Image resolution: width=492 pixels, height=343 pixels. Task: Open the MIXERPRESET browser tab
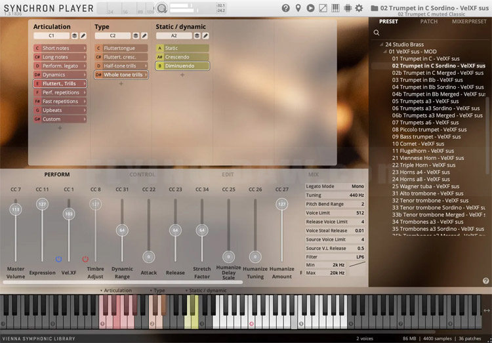[469, 22]
